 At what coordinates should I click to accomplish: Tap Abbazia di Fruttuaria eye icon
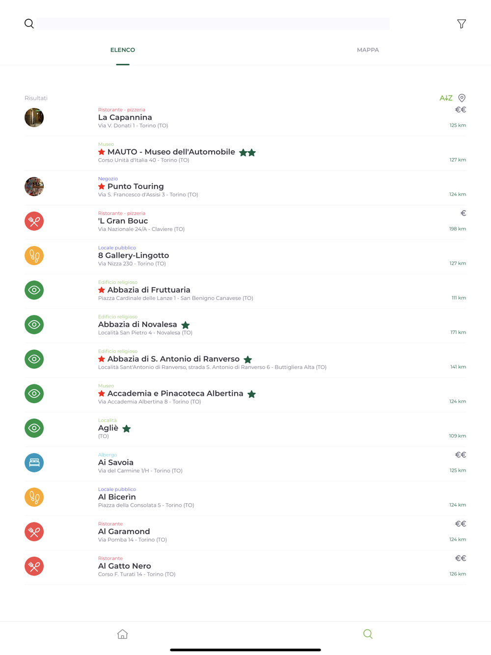click(x=34, y=290)
